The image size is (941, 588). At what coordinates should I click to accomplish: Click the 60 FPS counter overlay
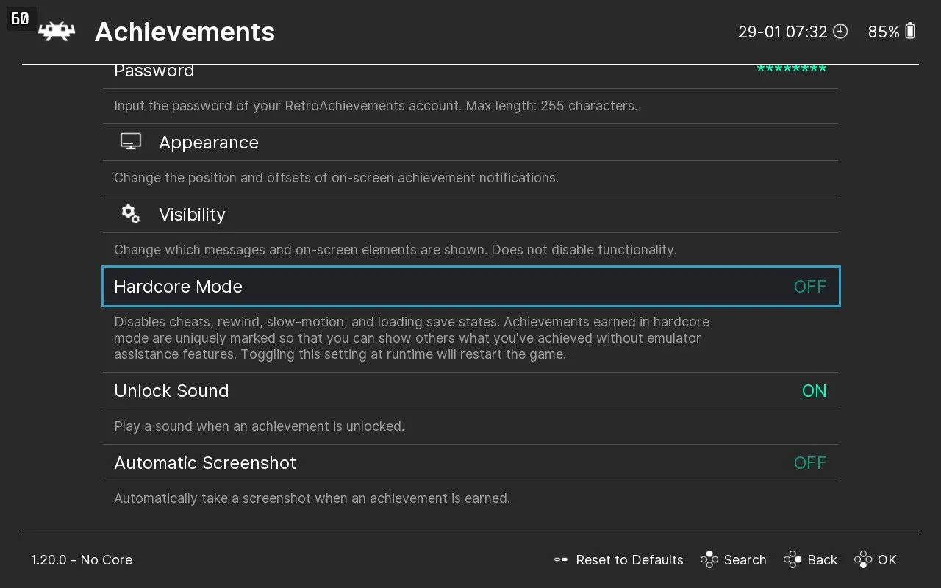(21, 18)
